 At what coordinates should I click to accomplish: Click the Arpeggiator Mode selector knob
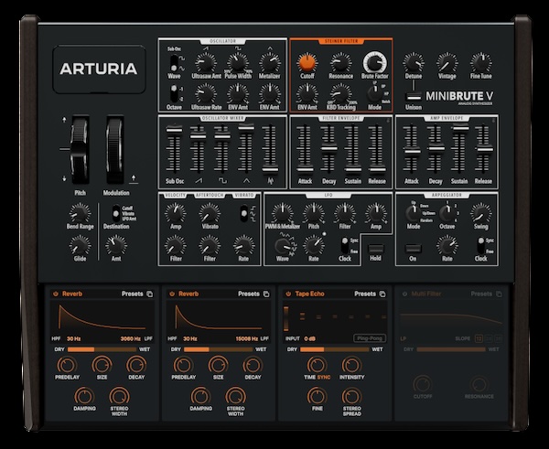pyautogui.click(x=413, y=213)
